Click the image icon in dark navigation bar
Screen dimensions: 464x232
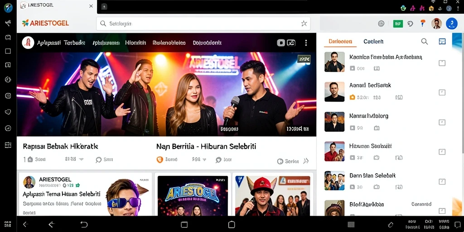coord(291,43)
